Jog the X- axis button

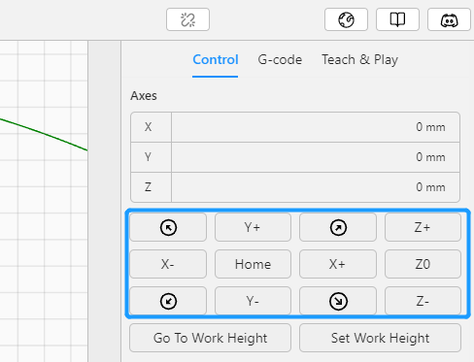168,264
